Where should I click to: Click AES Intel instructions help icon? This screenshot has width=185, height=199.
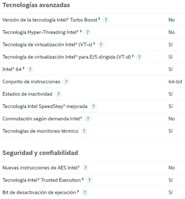[85, 168]
